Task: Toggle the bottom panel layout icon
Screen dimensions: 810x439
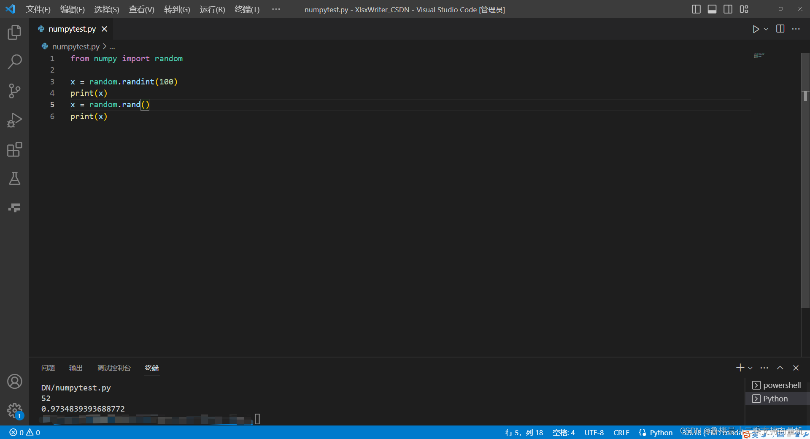Action: coord(712,9)
